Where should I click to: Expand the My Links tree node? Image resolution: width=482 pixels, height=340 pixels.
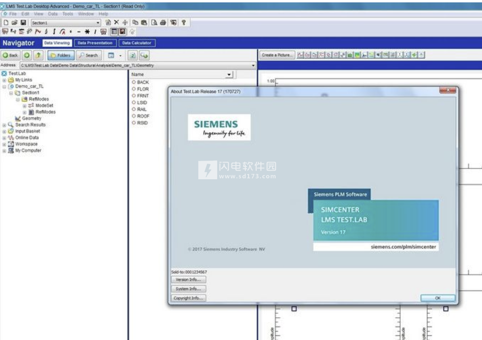[4, 80]
